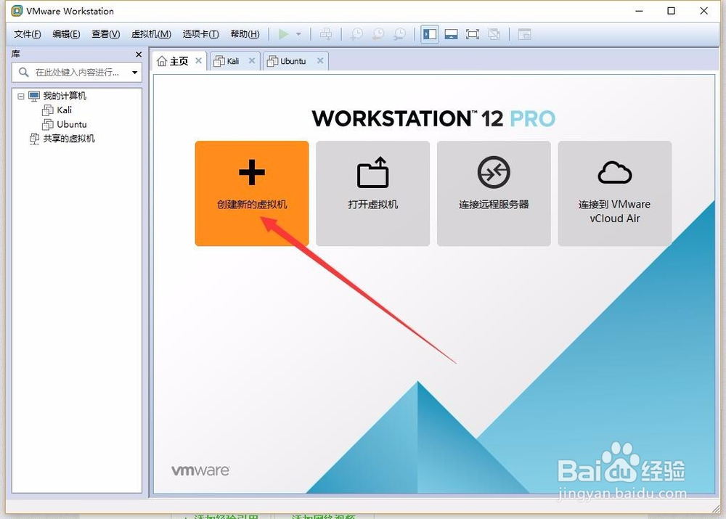Screen dimensions: 726x519
Task: Close the Ubuntu tab
Action: [x=320, y=61]
